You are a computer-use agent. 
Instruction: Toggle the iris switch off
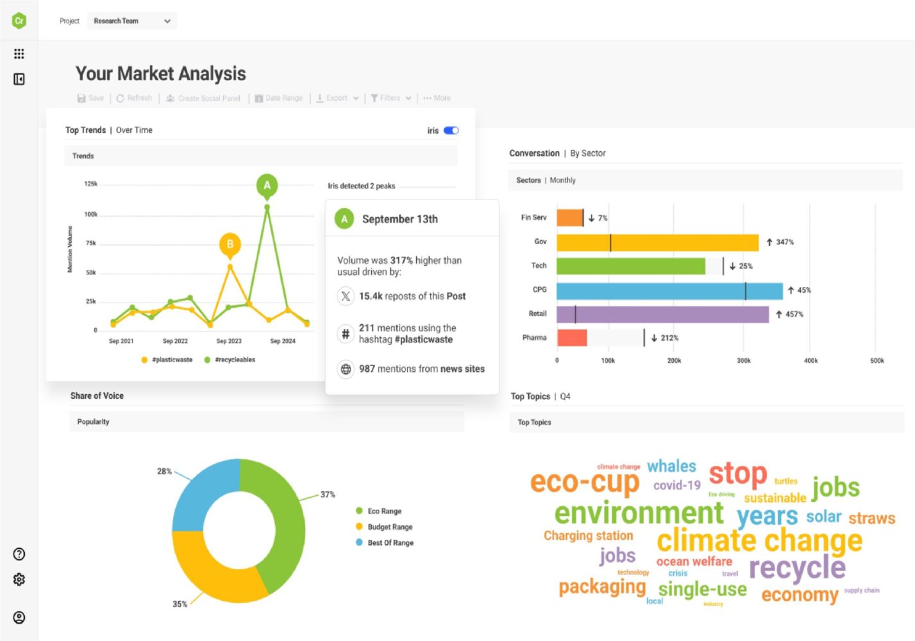[451, 131]
